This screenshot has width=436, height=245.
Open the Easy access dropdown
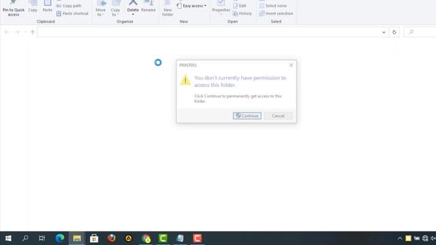coord(192,5)
